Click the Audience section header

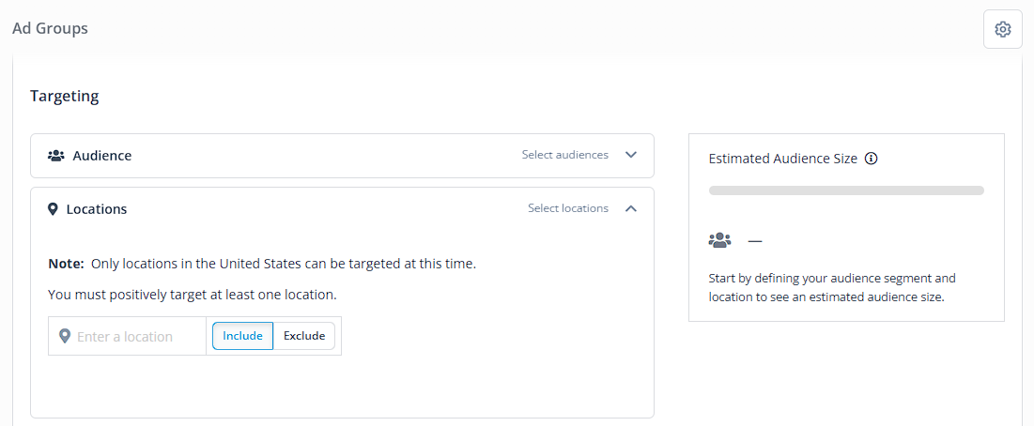point(342,156)
